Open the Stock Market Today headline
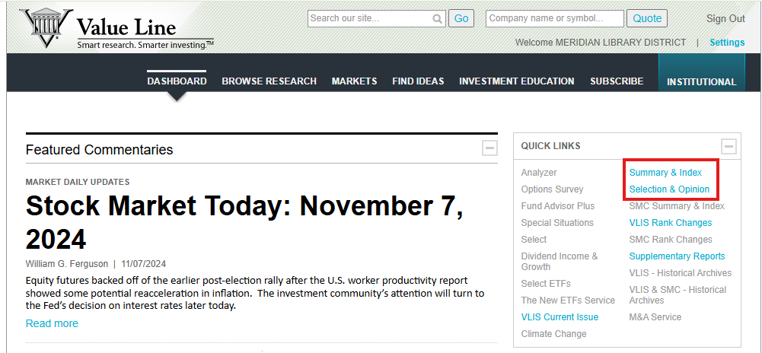The image size is (762, 353). click(244, 222)
